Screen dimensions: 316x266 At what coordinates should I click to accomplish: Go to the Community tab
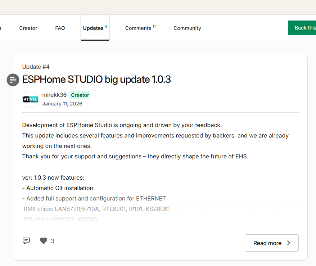pos(187,28)
